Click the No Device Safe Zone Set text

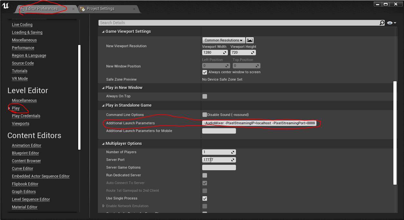222,79
